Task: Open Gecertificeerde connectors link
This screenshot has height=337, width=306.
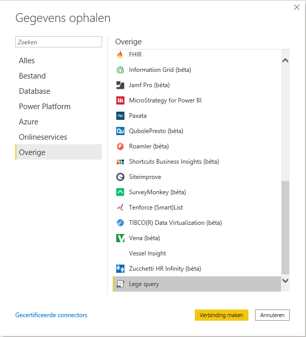Action: [x=51, y=315]
